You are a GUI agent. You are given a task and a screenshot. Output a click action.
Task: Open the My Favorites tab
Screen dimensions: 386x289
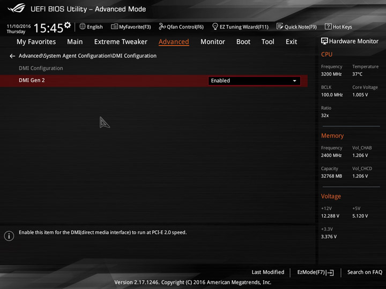tap(36, 42)
